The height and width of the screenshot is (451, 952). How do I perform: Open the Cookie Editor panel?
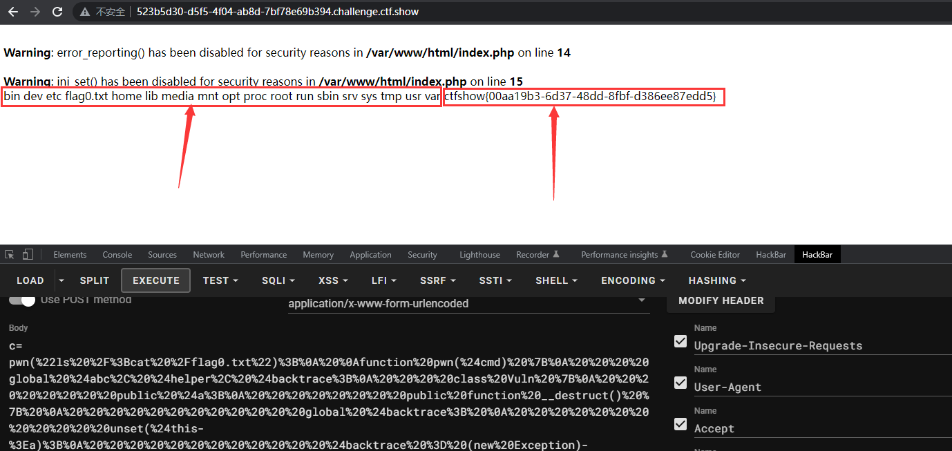(x=714, y=254)
